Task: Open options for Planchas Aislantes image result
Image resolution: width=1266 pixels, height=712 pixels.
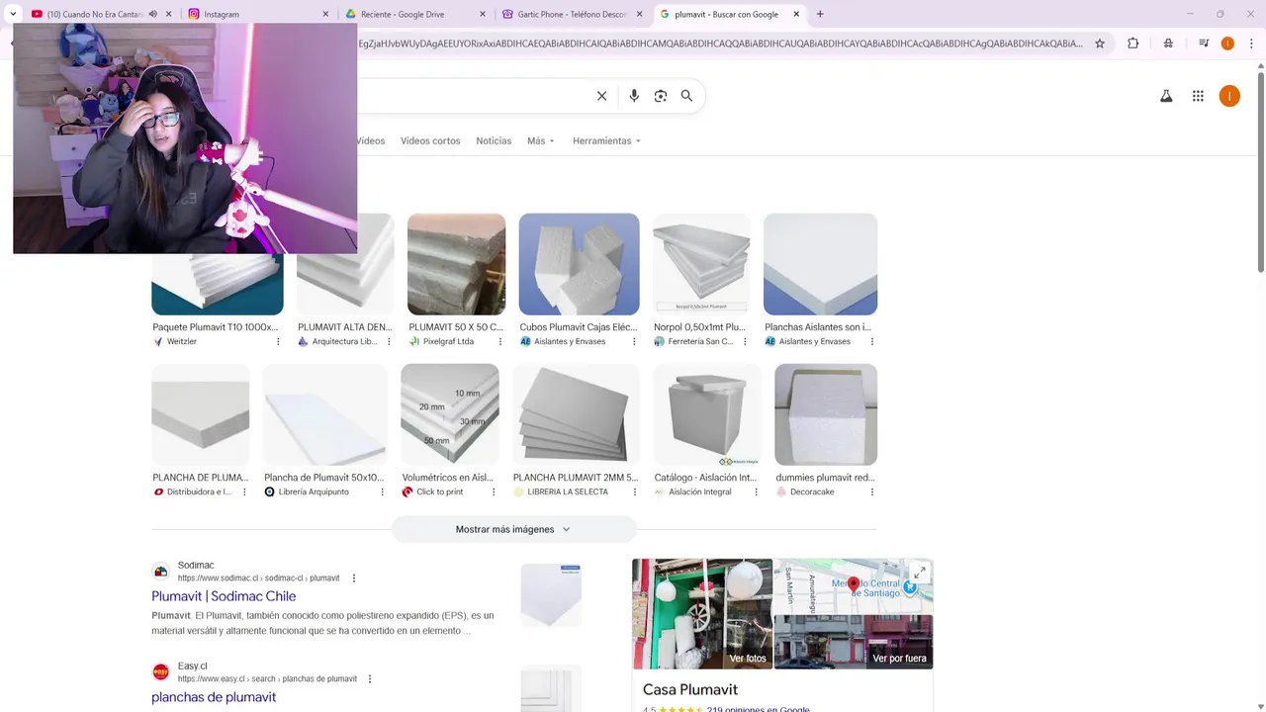Action: (x=872, y=341)
